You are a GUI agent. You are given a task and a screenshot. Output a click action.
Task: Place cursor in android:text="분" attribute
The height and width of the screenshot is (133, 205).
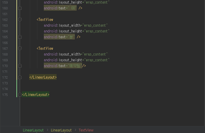pyautogui.click(x=59, y=37)
